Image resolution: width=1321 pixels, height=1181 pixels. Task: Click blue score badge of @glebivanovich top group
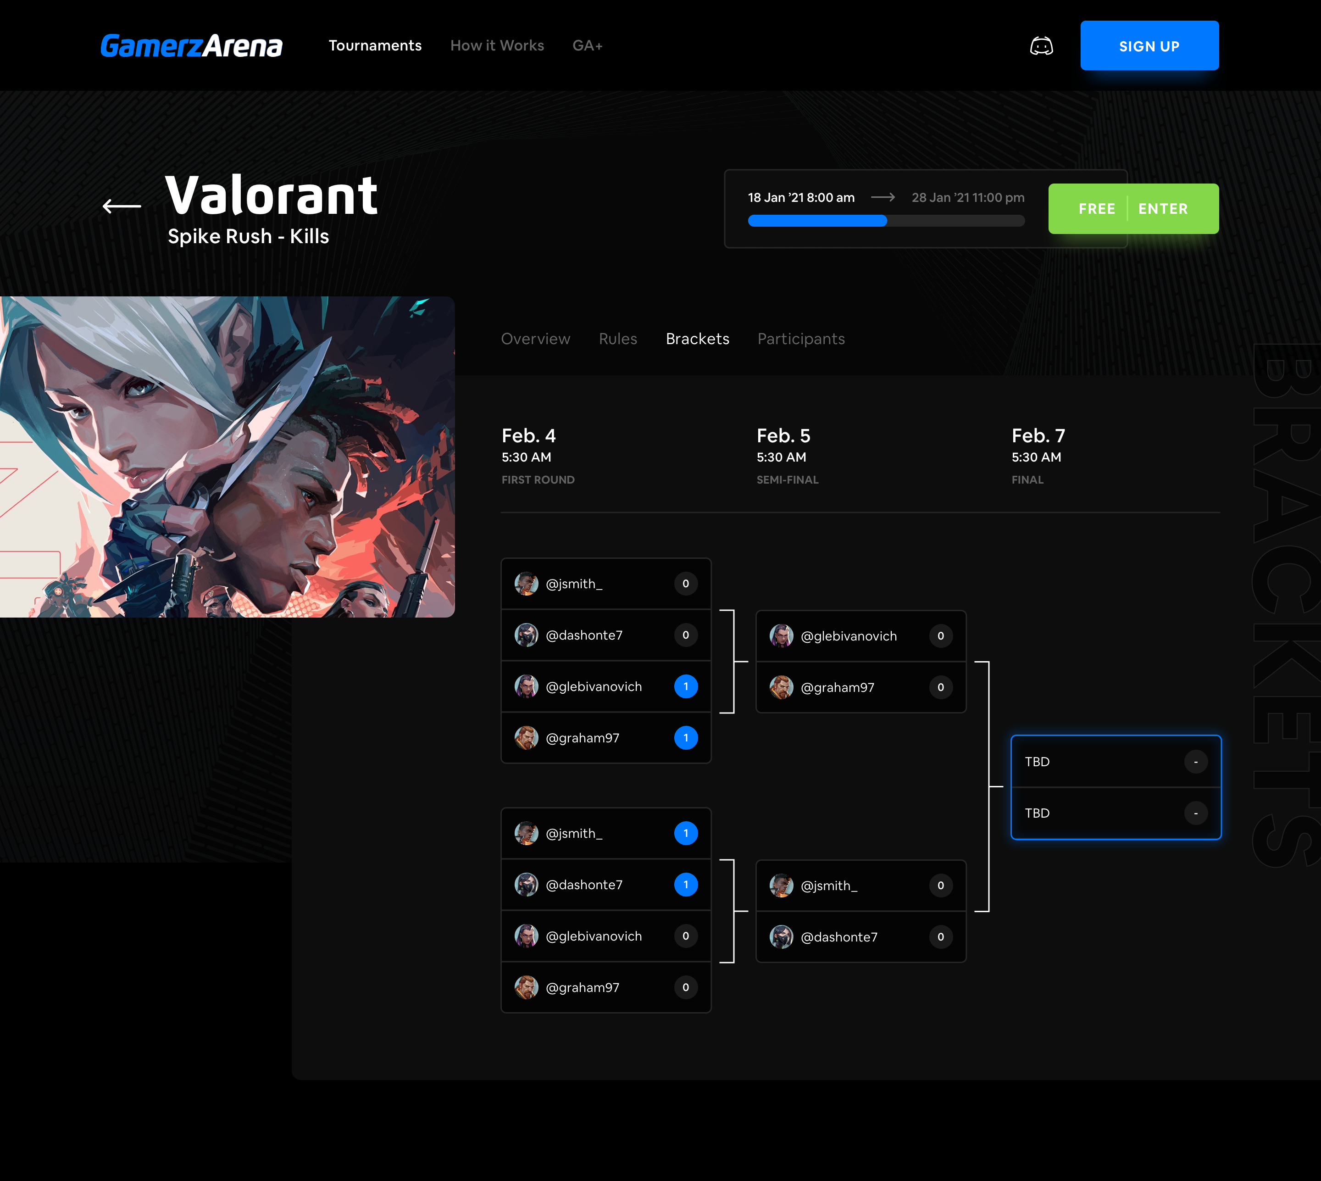(686, 686)
